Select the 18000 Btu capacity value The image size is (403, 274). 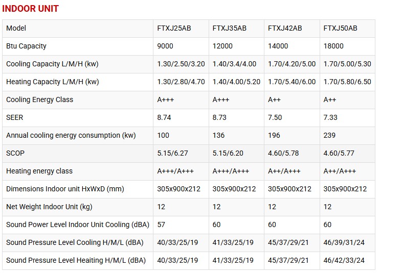(x=333, y=46)
